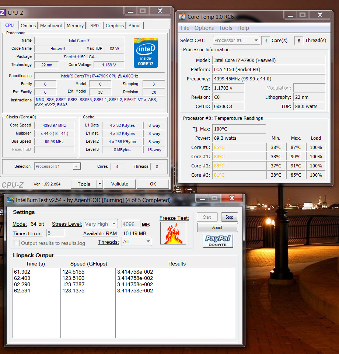
Task: Open the Threads dropdown in IntelBurnTest
Action: tap(137, 242)
